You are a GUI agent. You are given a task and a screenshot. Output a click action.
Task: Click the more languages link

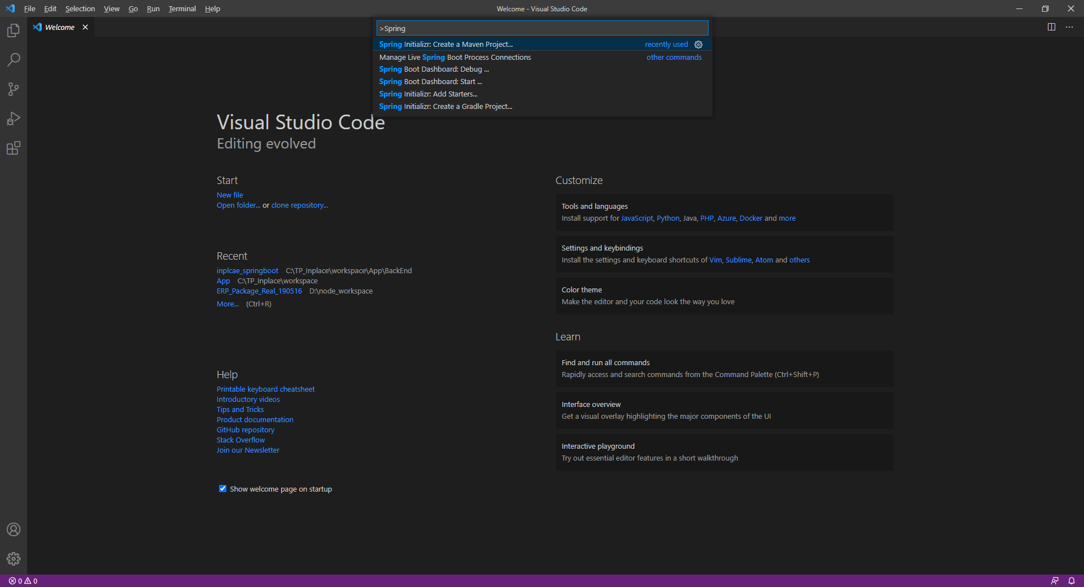[787, 218]
